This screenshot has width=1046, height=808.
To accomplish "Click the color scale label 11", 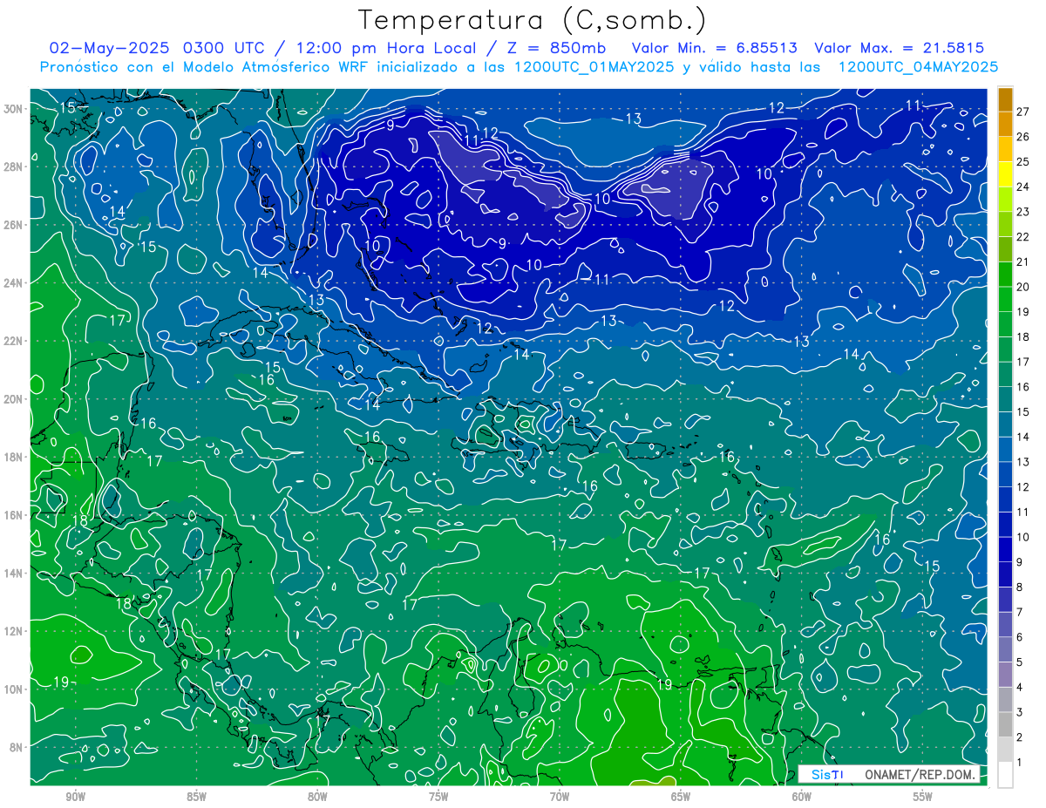I will pos(1023,512).
